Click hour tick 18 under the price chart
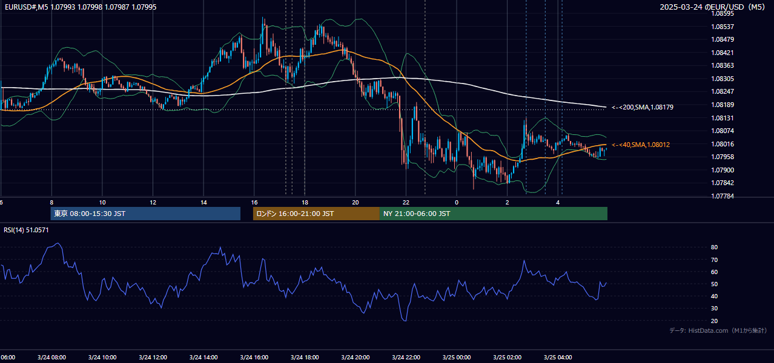The width and height of the screenshot is (774, 363). 305,202
